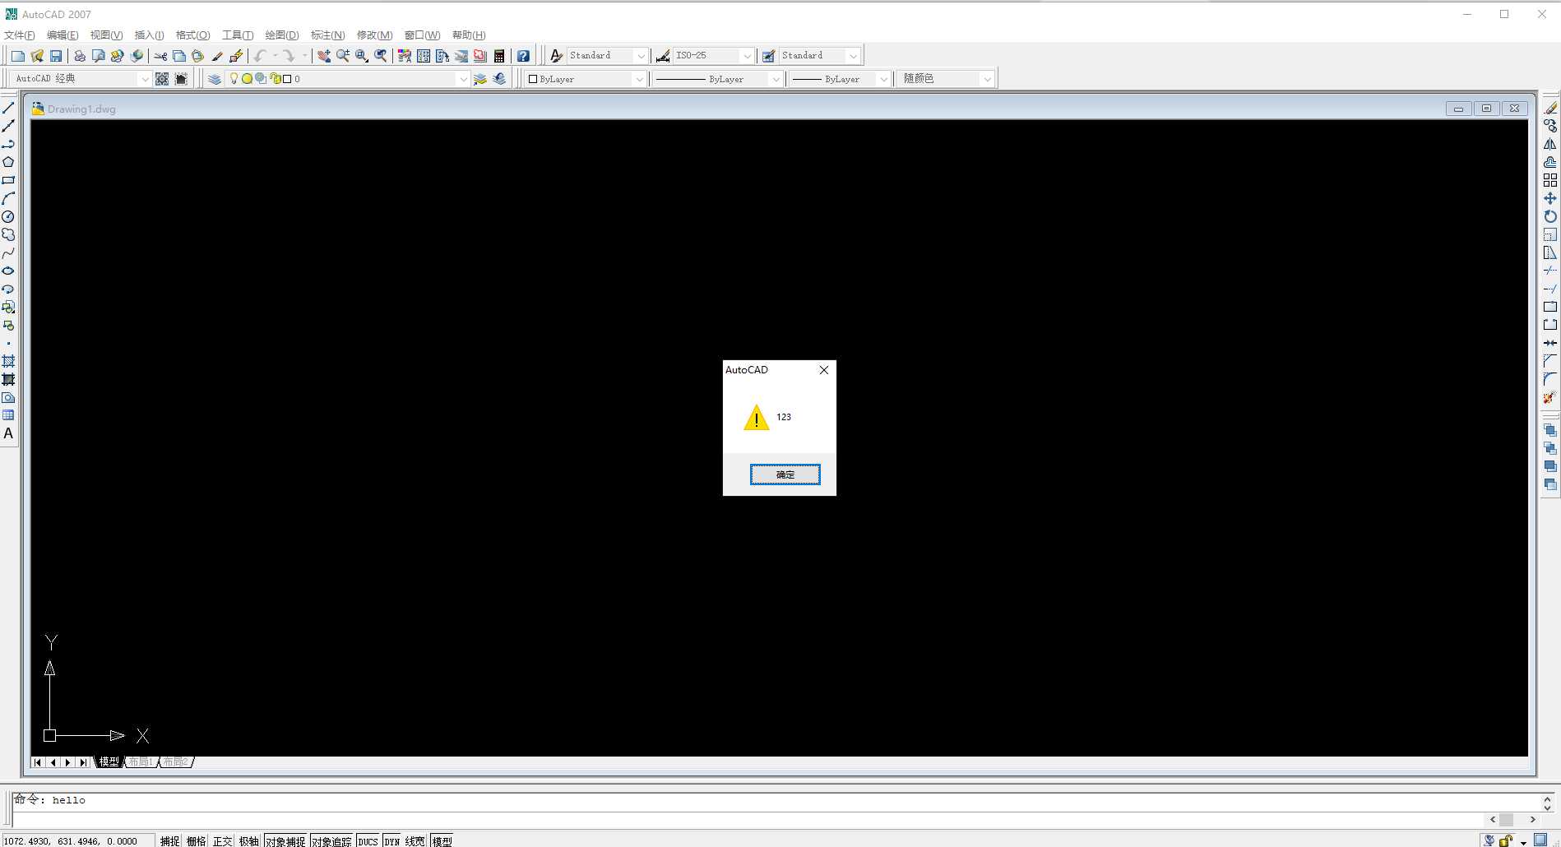
Task: Click the toolbar lock icon in the status tray
Action: coord(1505,840)
